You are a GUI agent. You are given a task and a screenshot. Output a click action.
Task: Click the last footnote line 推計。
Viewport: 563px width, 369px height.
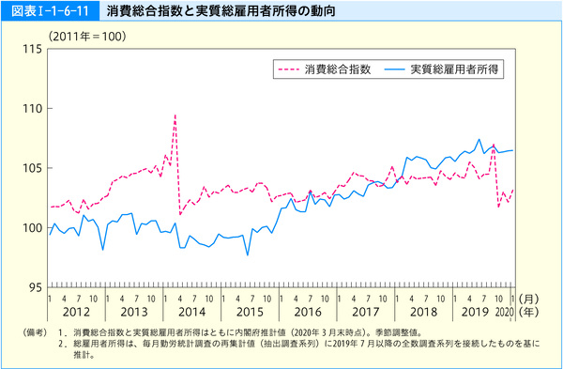(84, 355)
